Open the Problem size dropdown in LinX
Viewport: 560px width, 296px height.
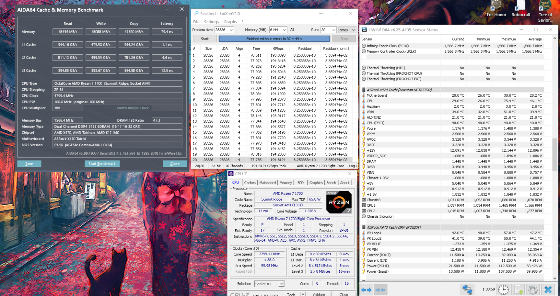tap(231, 30)
